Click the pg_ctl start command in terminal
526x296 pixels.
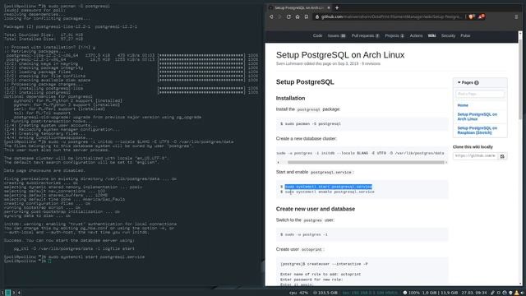pos(74,248)
